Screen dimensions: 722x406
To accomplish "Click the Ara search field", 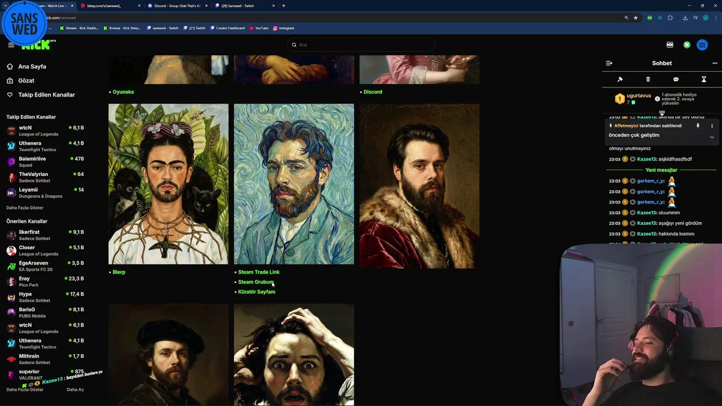I will coord(361,45).
